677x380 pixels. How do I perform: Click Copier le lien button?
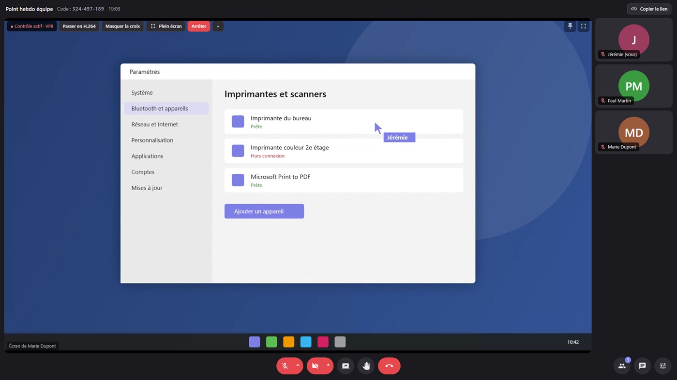[649, 9]
